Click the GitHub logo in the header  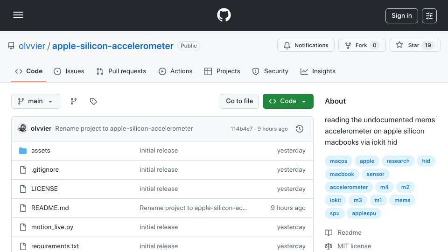(x=224, y=15)
